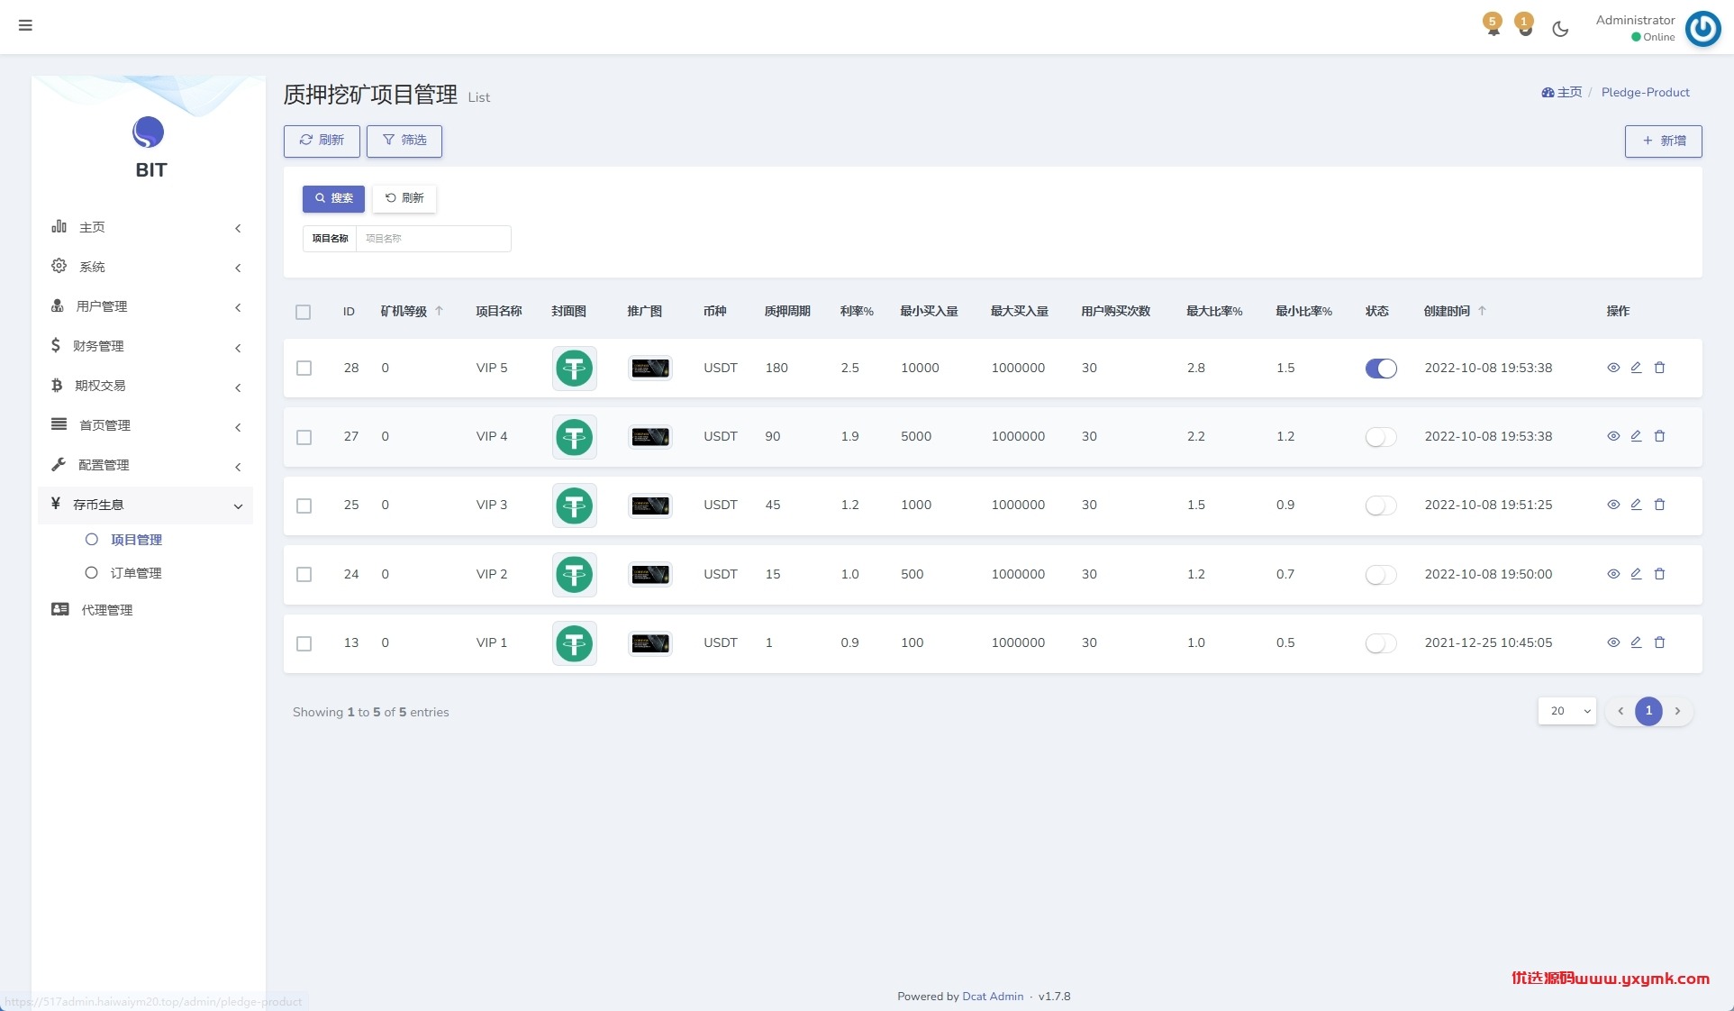Click the 新增 add button
1734x1011 pixels.
pos(1663,141)
